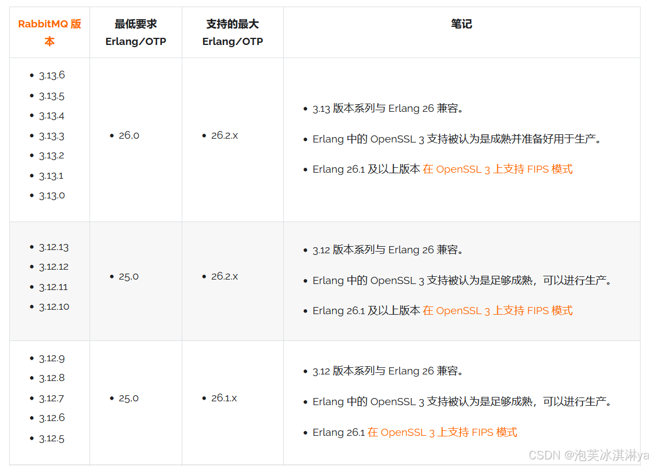Image resolution: width=651 pixels, height=466 pixels.
Task: Select version 3.12.10 in the list
Action: click(54, 307)
